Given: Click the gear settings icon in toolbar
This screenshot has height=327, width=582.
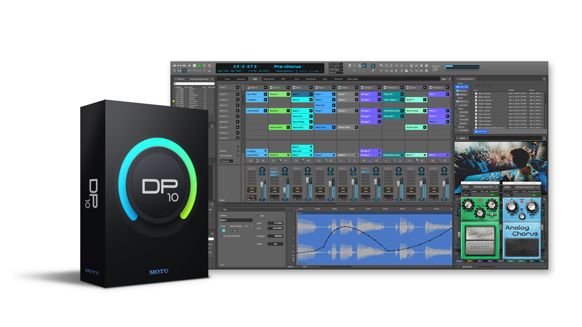Looking at the screenshot, I should coord(426,71).
